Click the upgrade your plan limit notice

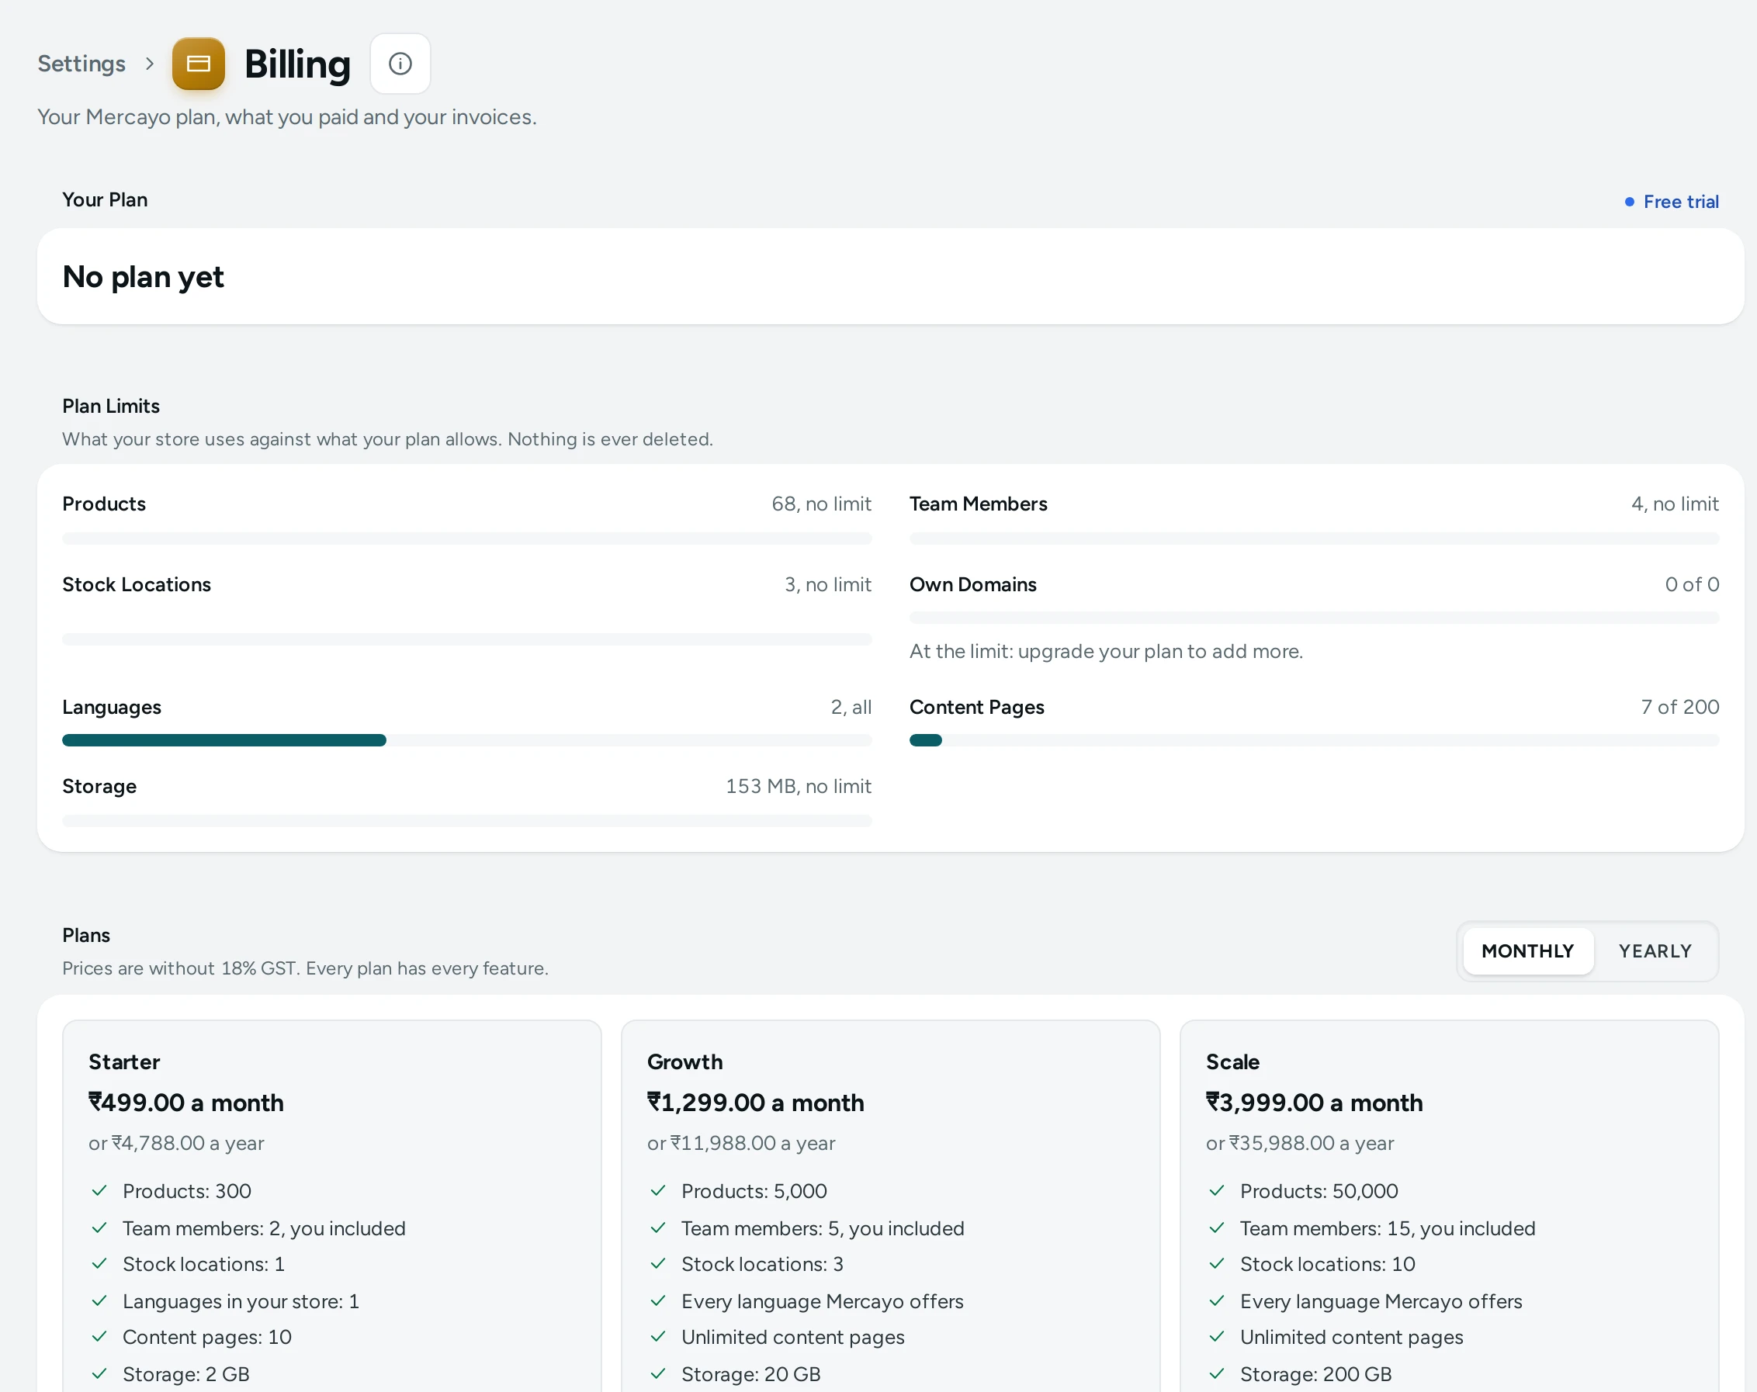pos(1106,651)
